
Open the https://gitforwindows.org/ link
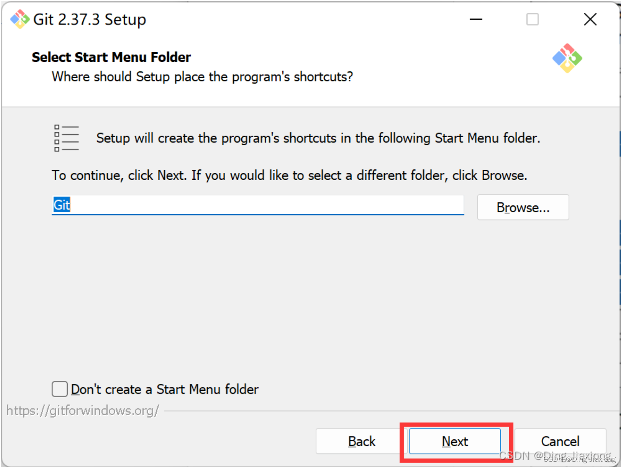(83, 410)
